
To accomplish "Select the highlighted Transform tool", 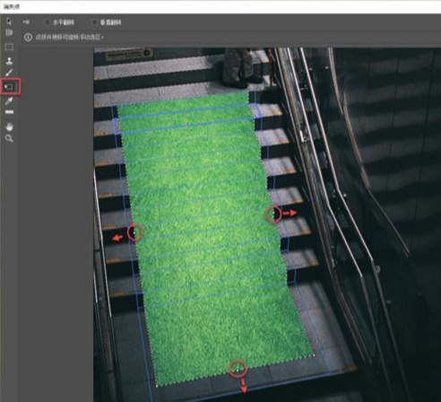I will click(x=9, y=87).
